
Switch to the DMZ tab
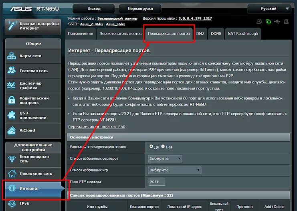pos(200,34)
